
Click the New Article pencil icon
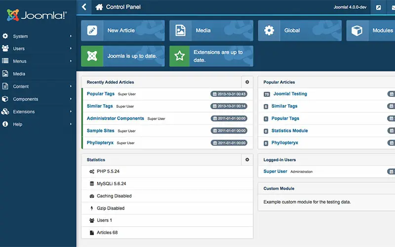pos(92,31)
